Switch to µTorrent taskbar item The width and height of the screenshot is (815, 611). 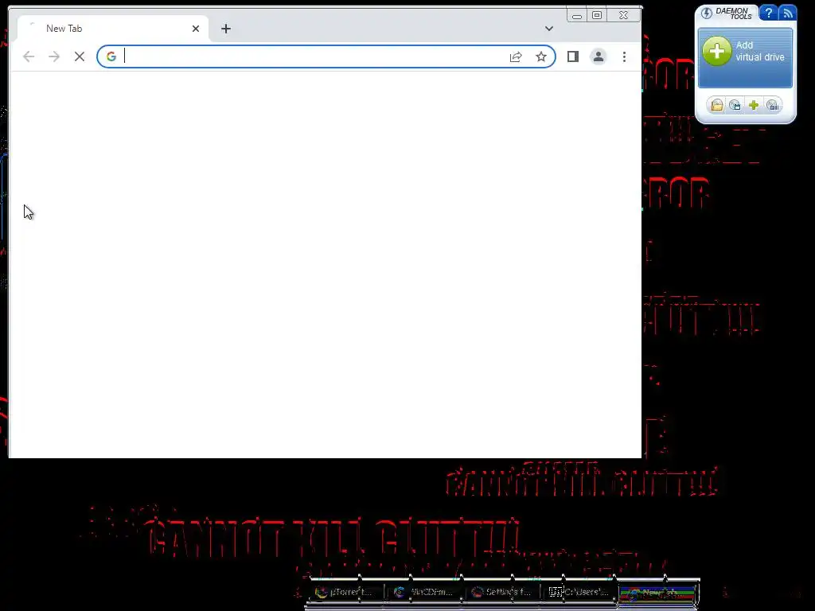coord(346,592)
